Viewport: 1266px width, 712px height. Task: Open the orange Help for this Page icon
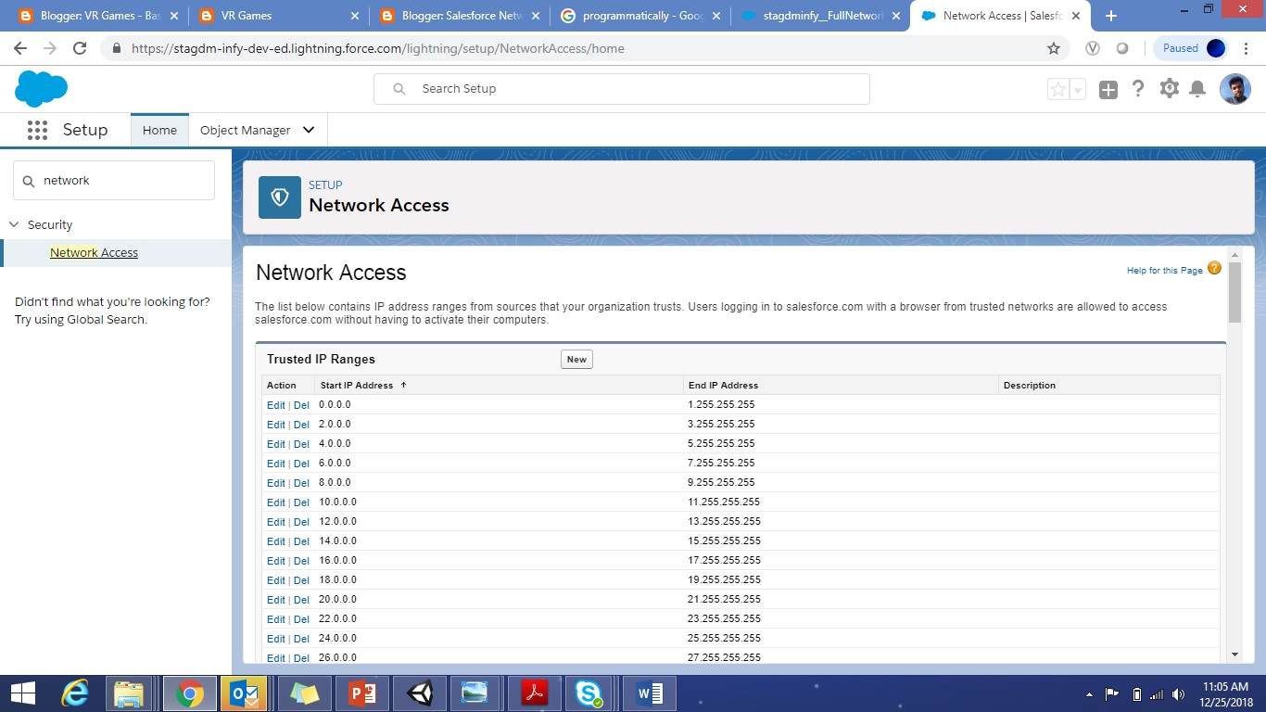(1214, 269)
